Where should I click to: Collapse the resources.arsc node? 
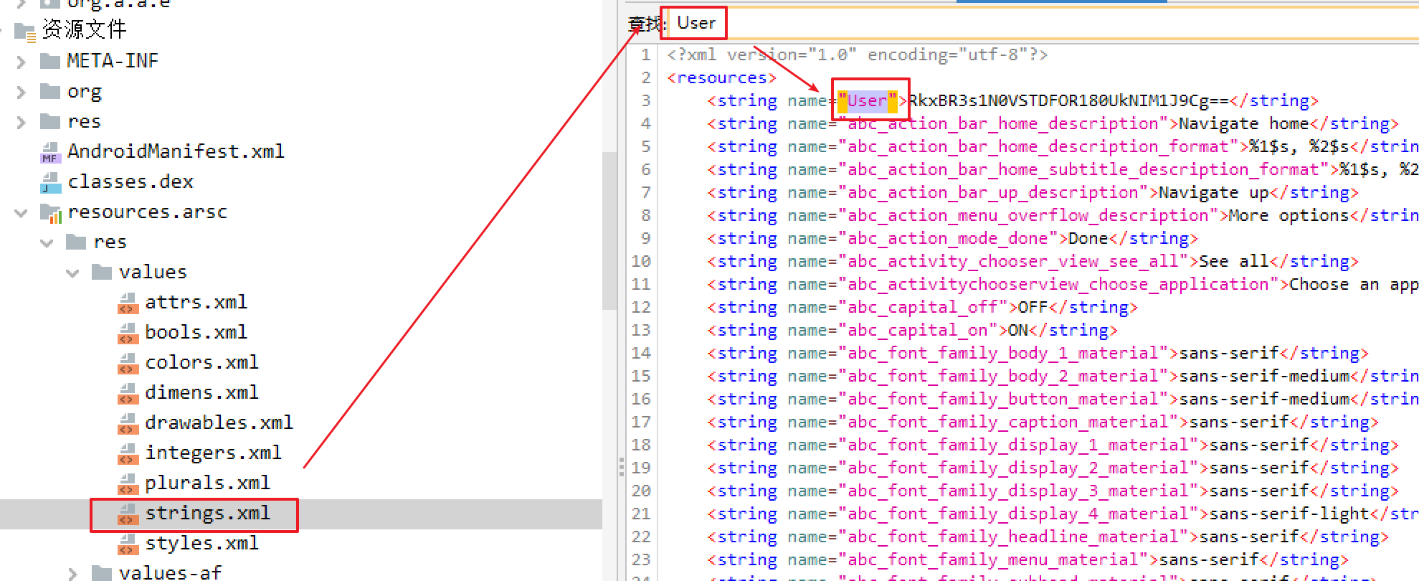[x=21, y=213]
